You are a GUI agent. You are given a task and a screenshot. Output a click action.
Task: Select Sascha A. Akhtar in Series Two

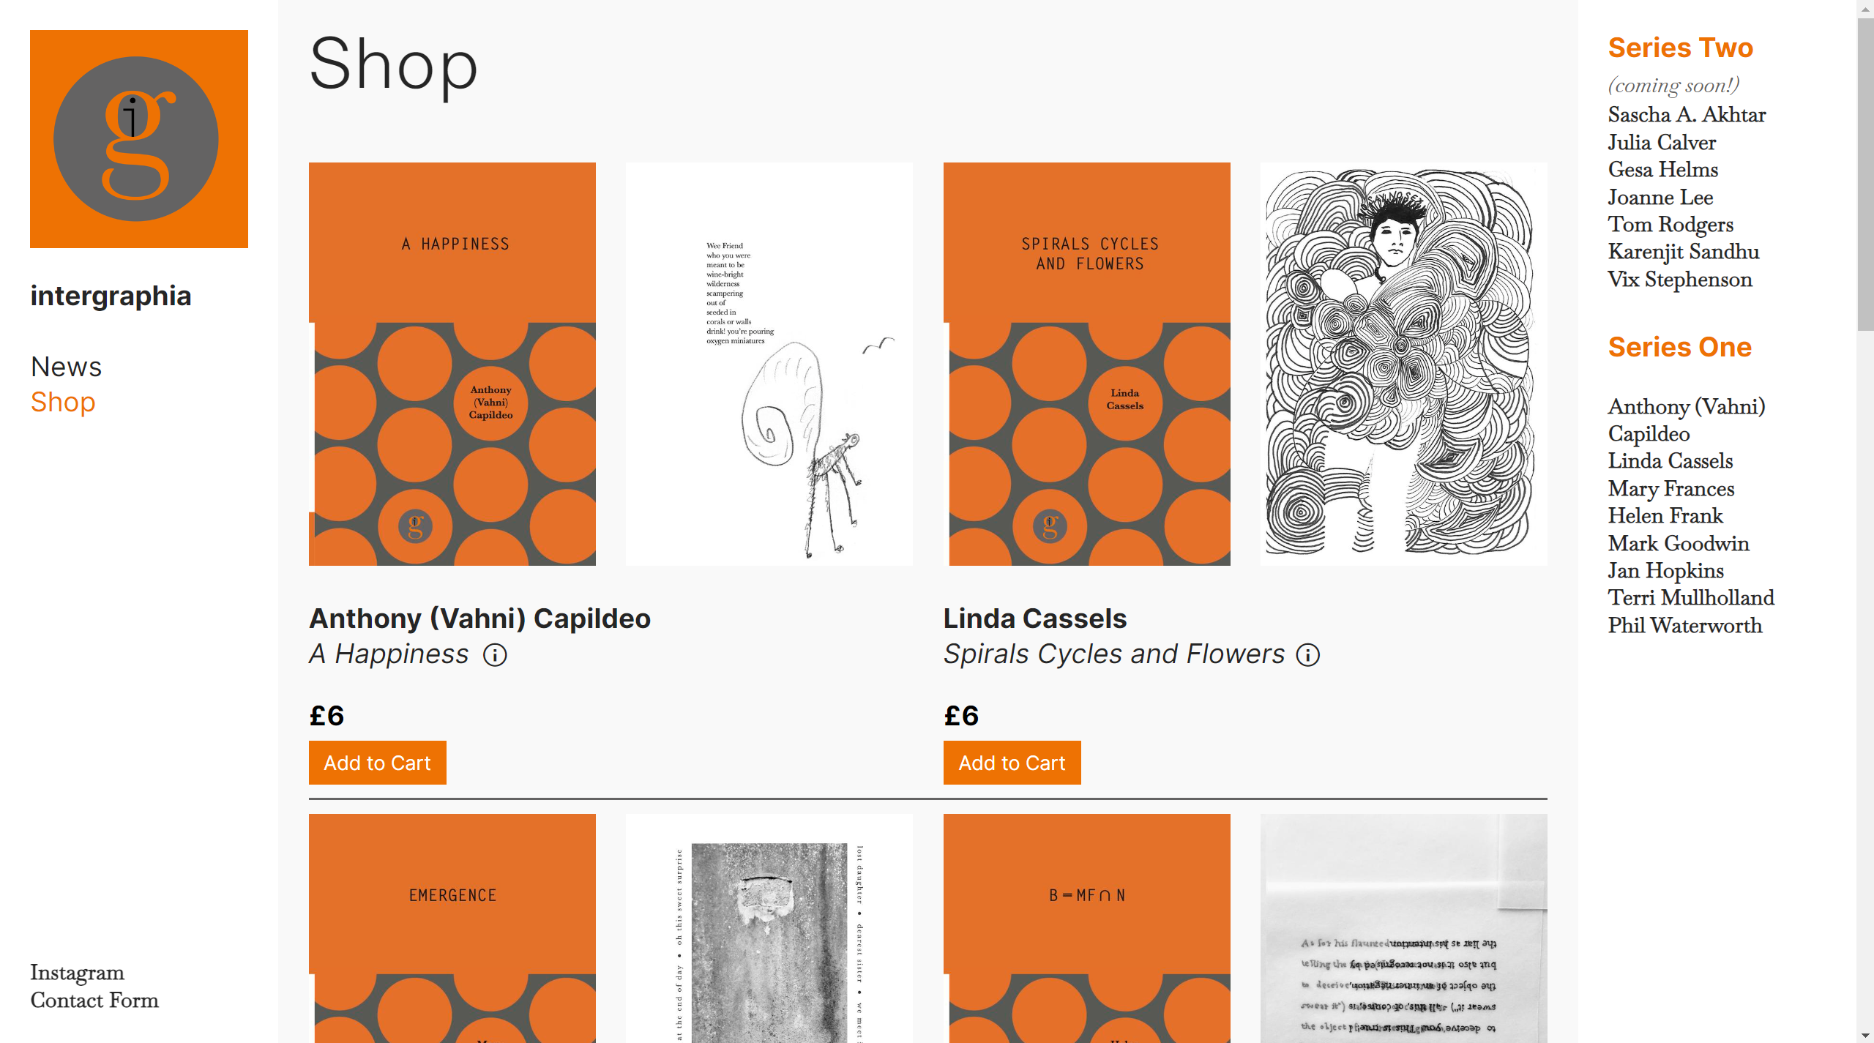pos(1687,115)
